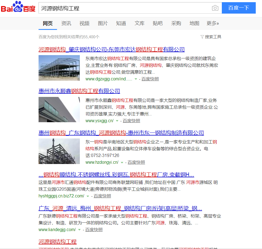Click the steel scaffold structure thumbnail
This screenshot has width=262, height=249.
click(59, 151)
